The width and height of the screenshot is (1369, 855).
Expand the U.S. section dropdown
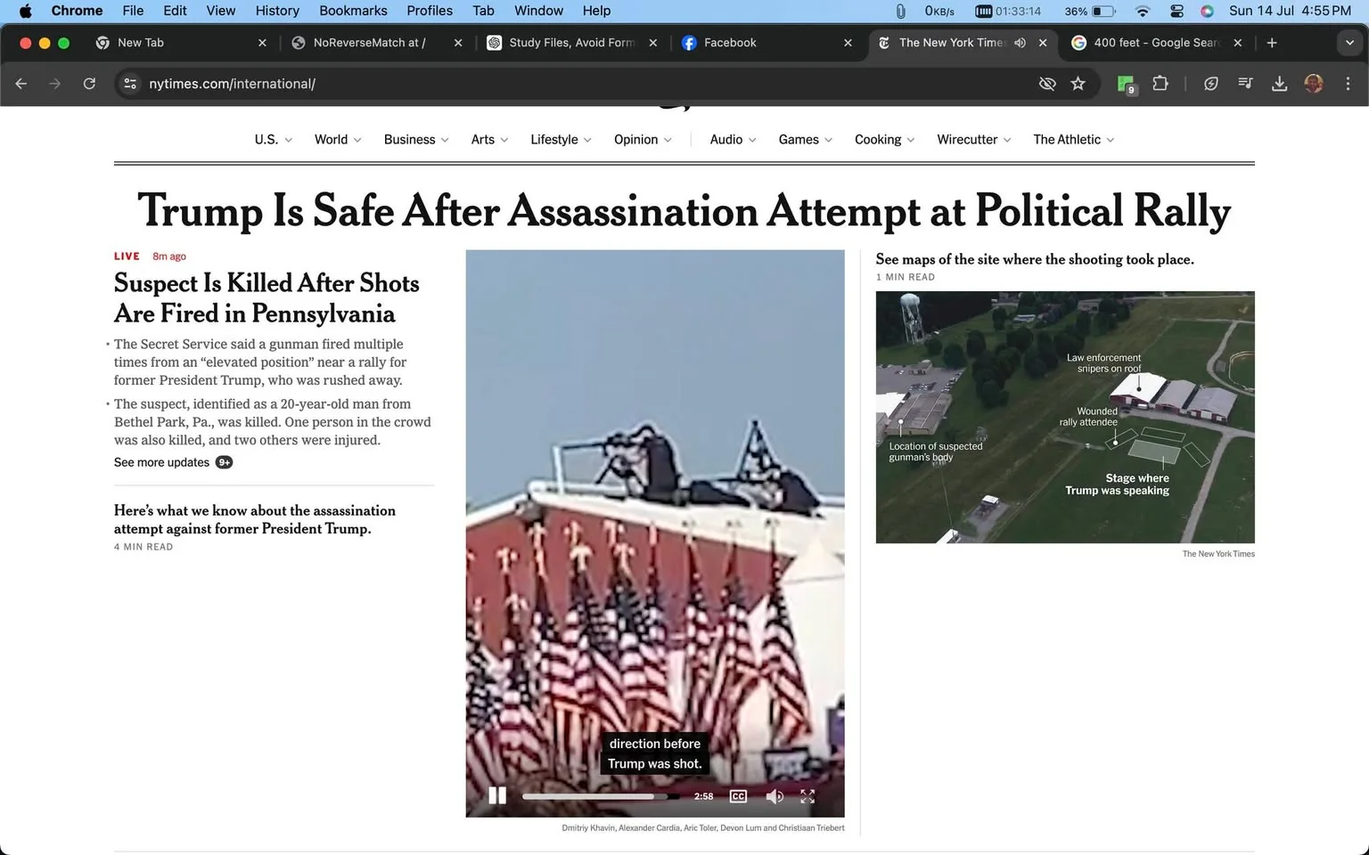point(273,140)
